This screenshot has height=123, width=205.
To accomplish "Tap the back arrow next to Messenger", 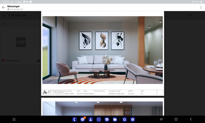I will (x=4, y=7).
